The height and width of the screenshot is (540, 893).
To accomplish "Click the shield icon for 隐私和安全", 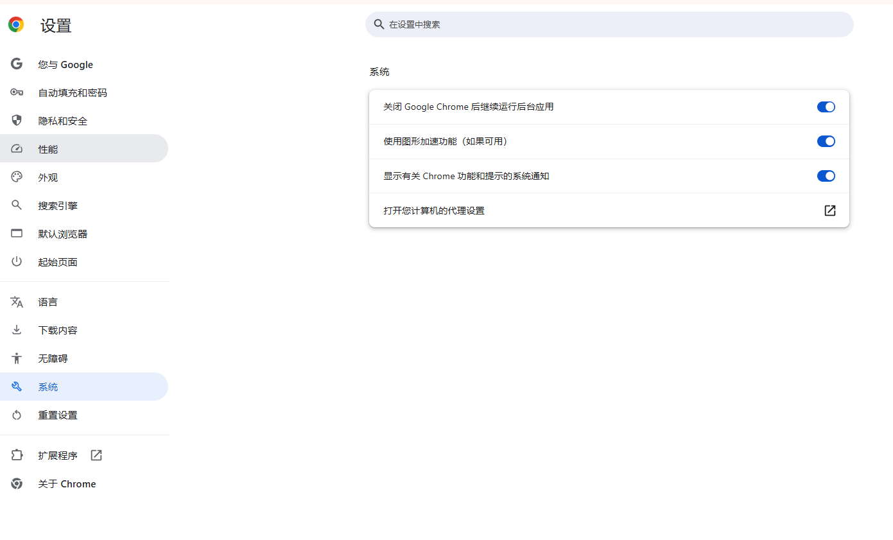I will pos(17,121).
